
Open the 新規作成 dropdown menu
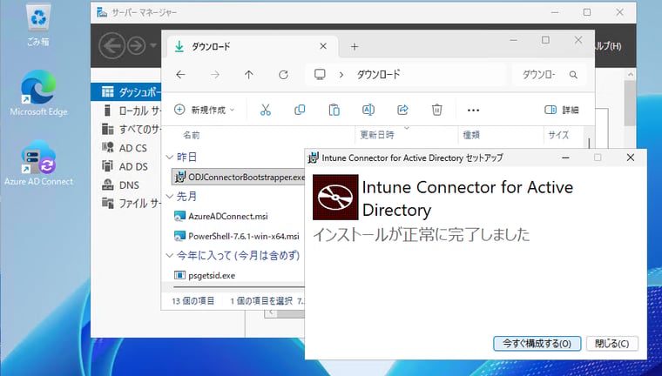tap(205, 111)
